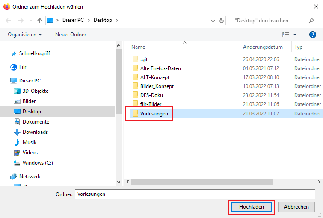Open Downloads in the sidebar
This screenshot has height=218, width=323.
pos(35,132)
